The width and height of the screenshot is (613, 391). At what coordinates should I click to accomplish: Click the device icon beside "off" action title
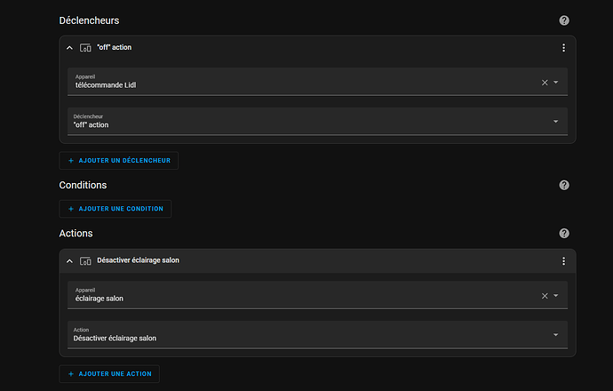pyautogui.click(x=85, y=48)
